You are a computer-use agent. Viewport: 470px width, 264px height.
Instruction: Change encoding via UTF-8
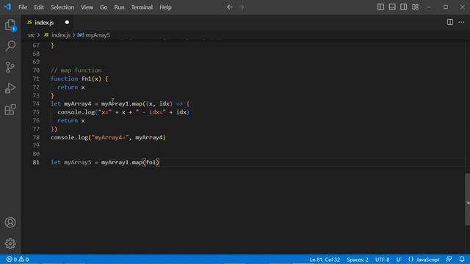[382, 260]
